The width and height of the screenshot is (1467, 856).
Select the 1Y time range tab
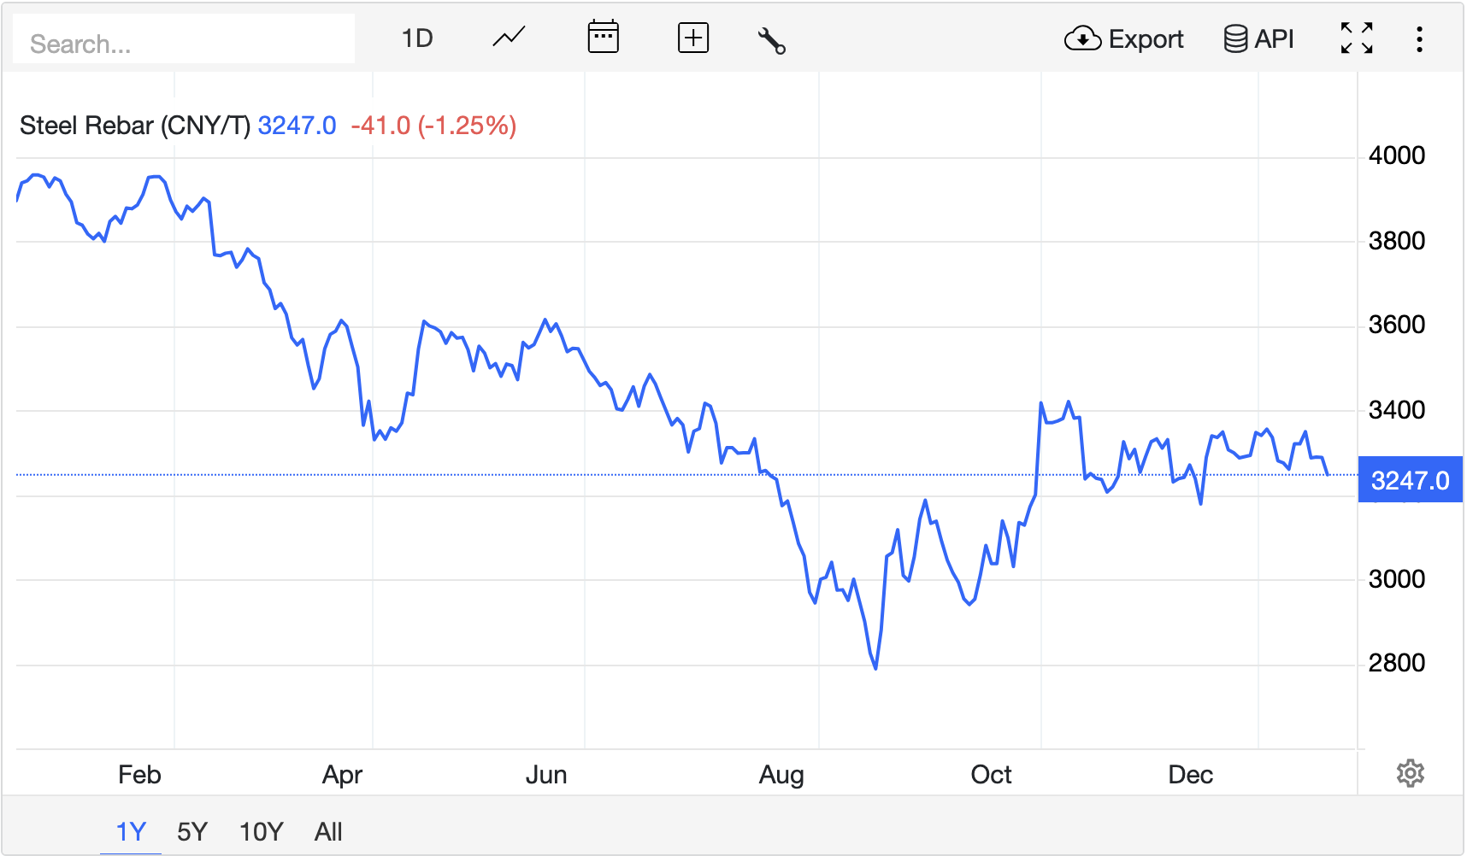[131, 831]
